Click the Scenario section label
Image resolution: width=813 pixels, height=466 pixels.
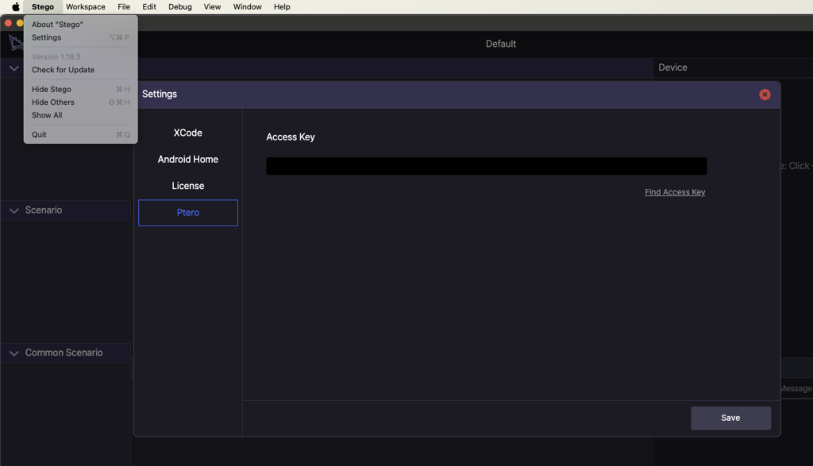click(44, 210)
